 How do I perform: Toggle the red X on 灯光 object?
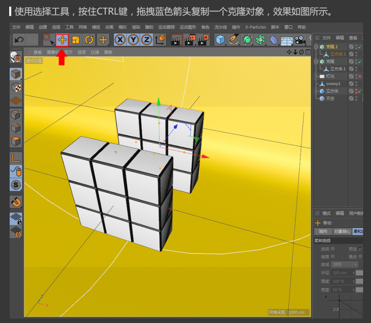pos(360,76)
